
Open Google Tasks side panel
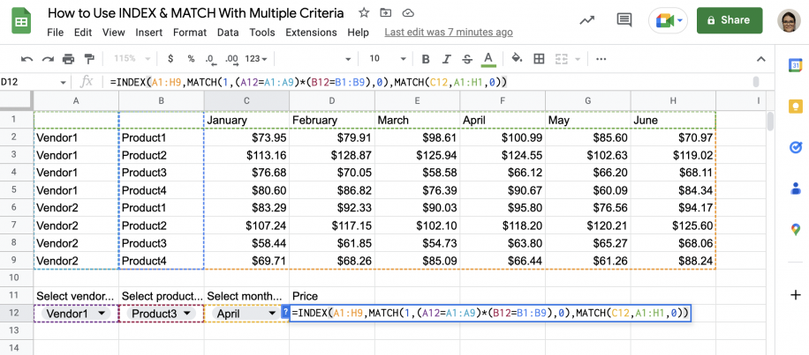795,147
